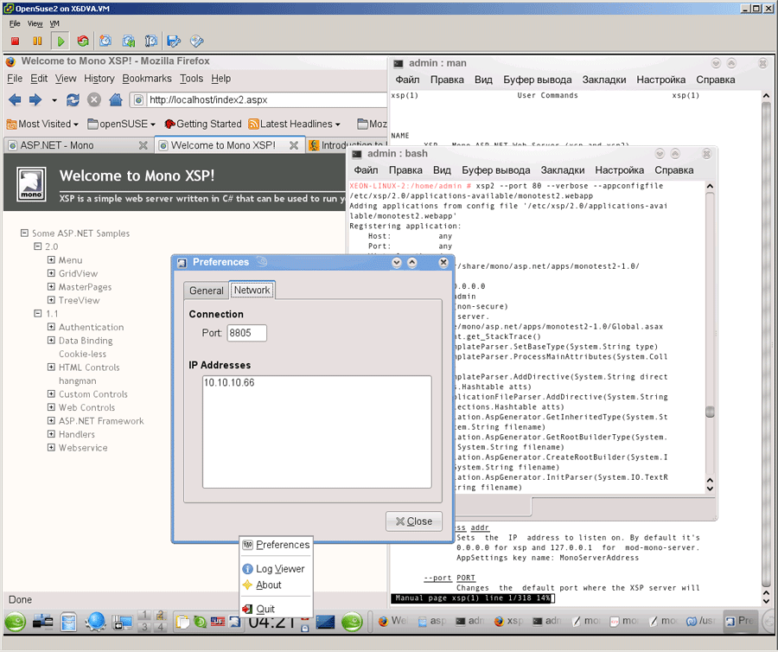778x652 pixels.
Task: Open the file cabinet icon in the panel
Action: pyautogui.click(x=68, y=622)
